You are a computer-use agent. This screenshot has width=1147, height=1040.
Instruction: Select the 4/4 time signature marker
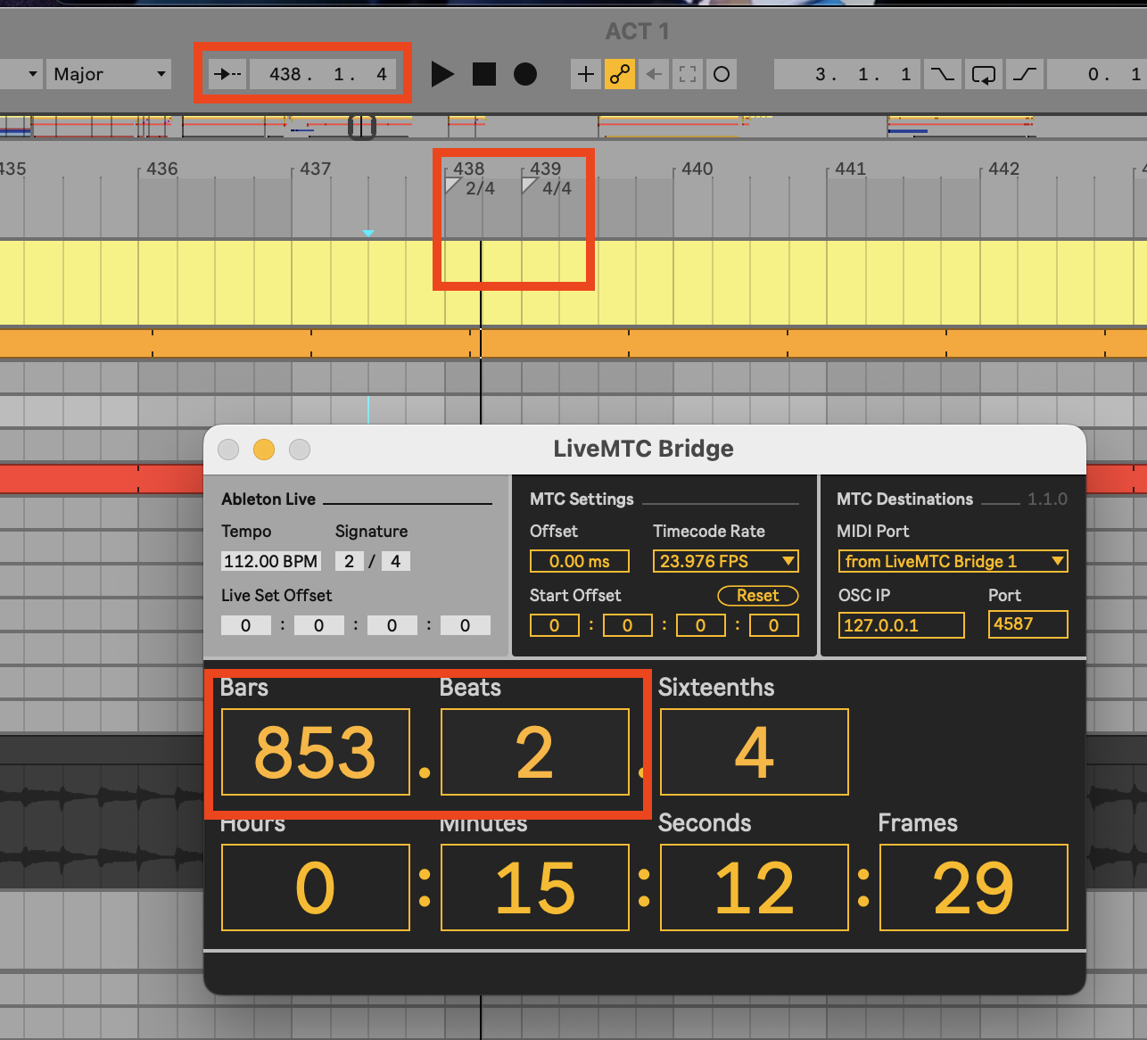coord(548,187)
